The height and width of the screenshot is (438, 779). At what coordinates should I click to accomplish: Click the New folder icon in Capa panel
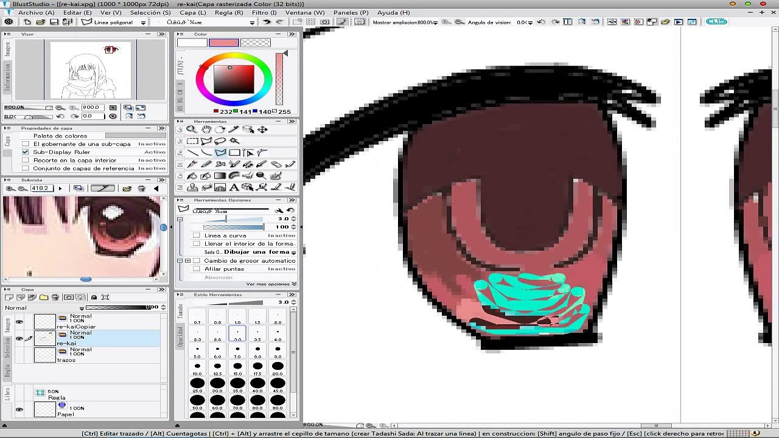(44, 297)
